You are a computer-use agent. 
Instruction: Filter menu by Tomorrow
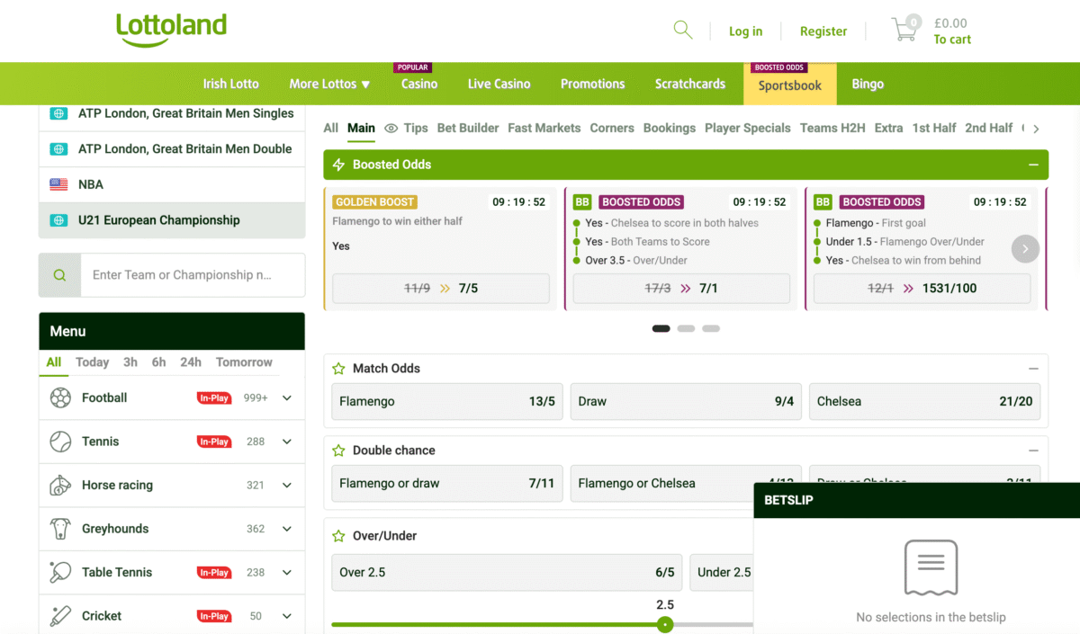point(244,362)
